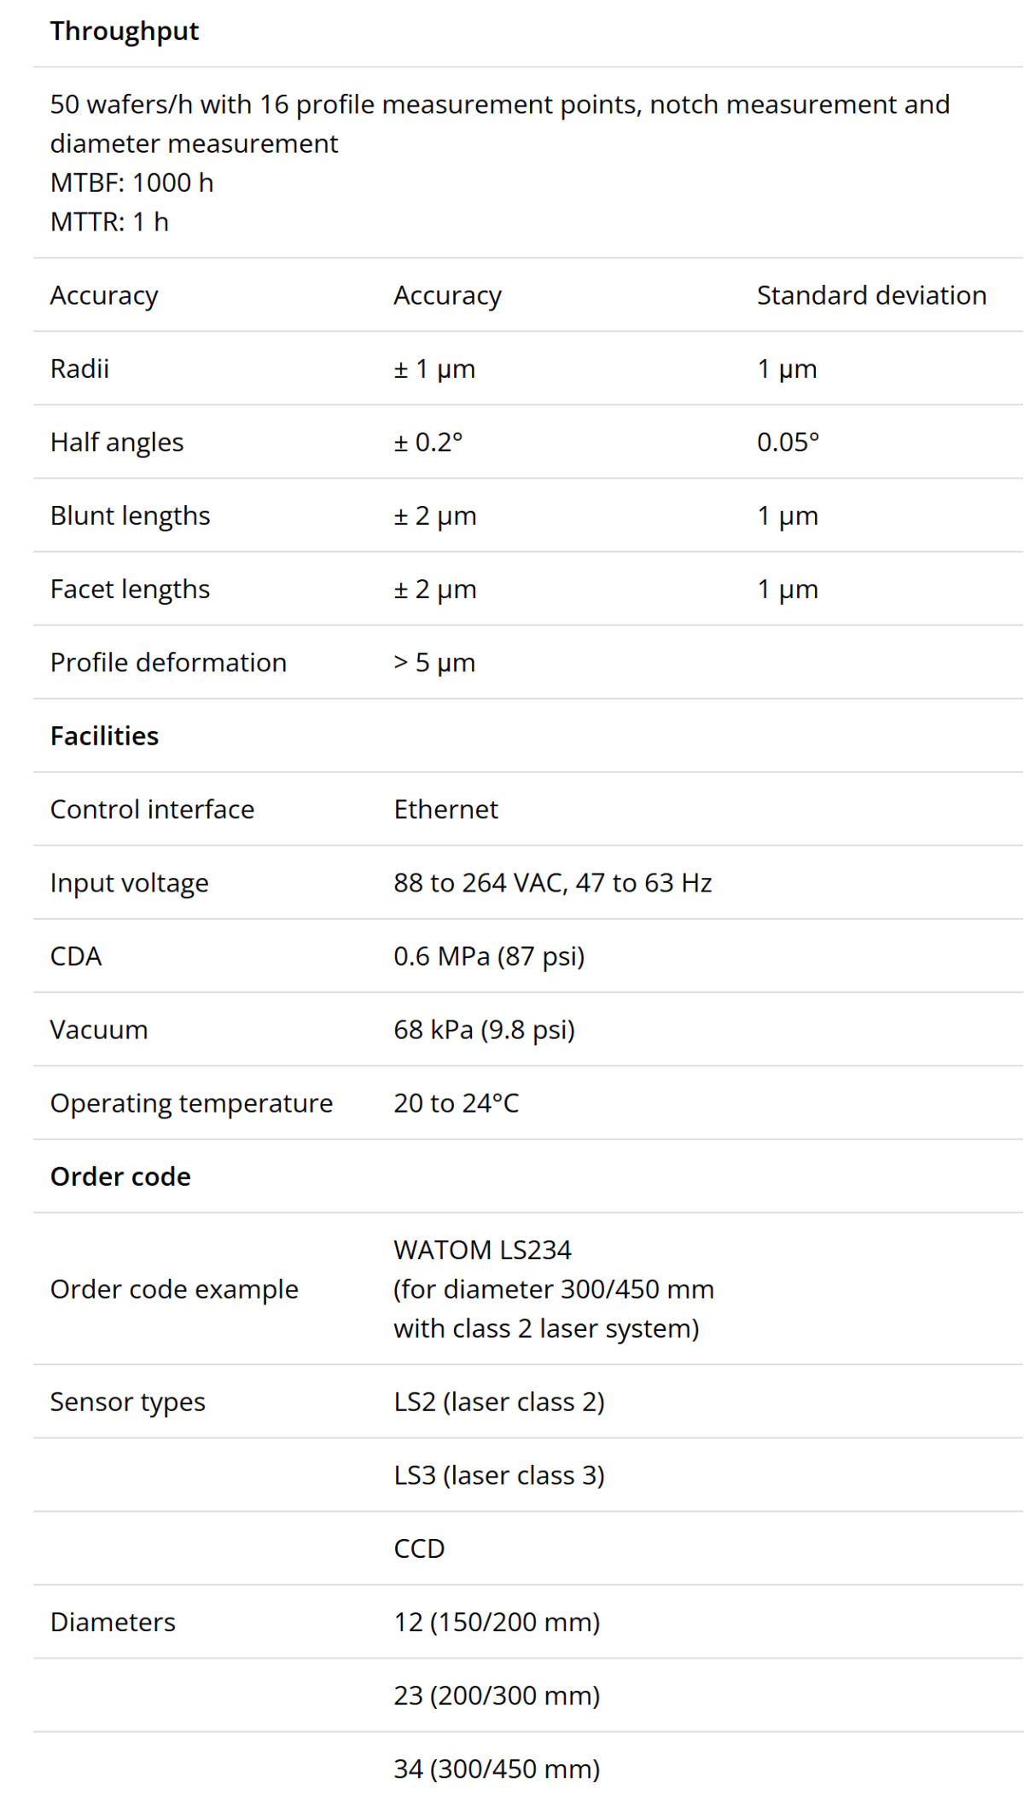The height and width of the screenshot is (1801, 1024).
Task: Click the Blunt lengths row label
Action: click(130, 515)
